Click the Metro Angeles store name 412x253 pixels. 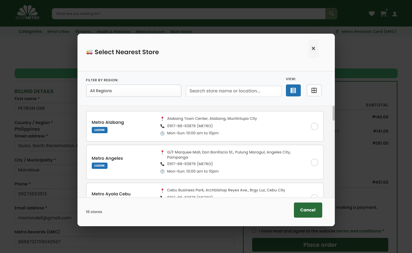(x=107, y=158)
